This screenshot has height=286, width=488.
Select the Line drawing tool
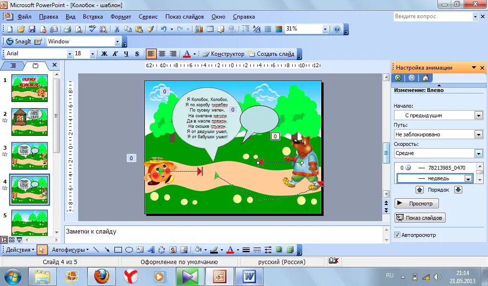[96, 250]
